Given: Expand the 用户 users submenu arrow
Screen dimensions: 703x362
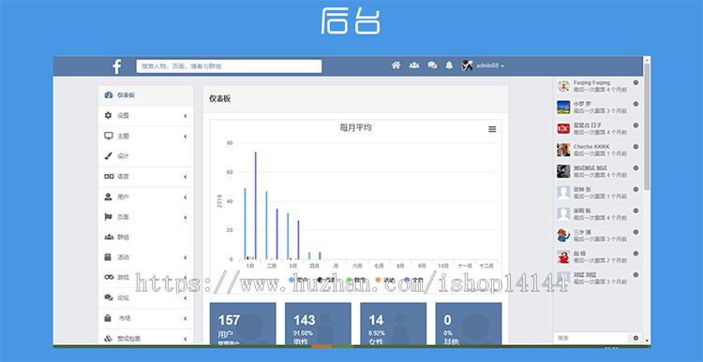Looking at the screenshot, I should (186, 196).
